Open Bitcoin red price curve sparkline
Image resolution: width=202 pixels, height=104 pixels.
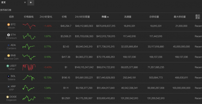[29, 26]
